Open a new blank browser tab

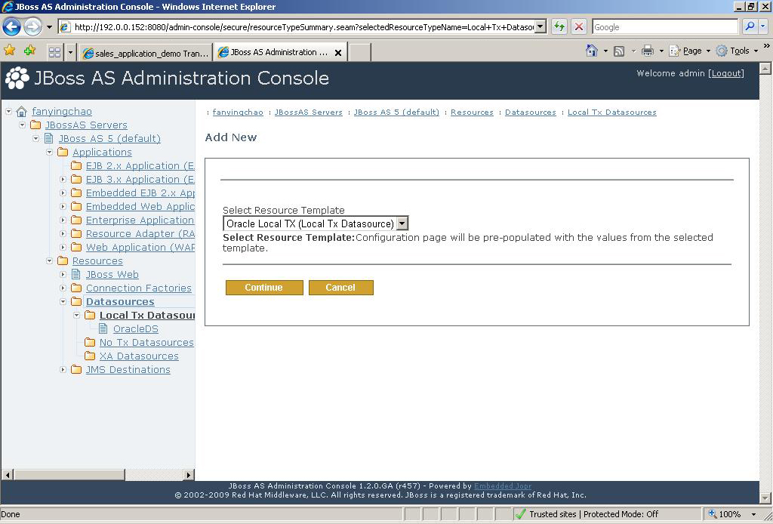pos(360,52)
